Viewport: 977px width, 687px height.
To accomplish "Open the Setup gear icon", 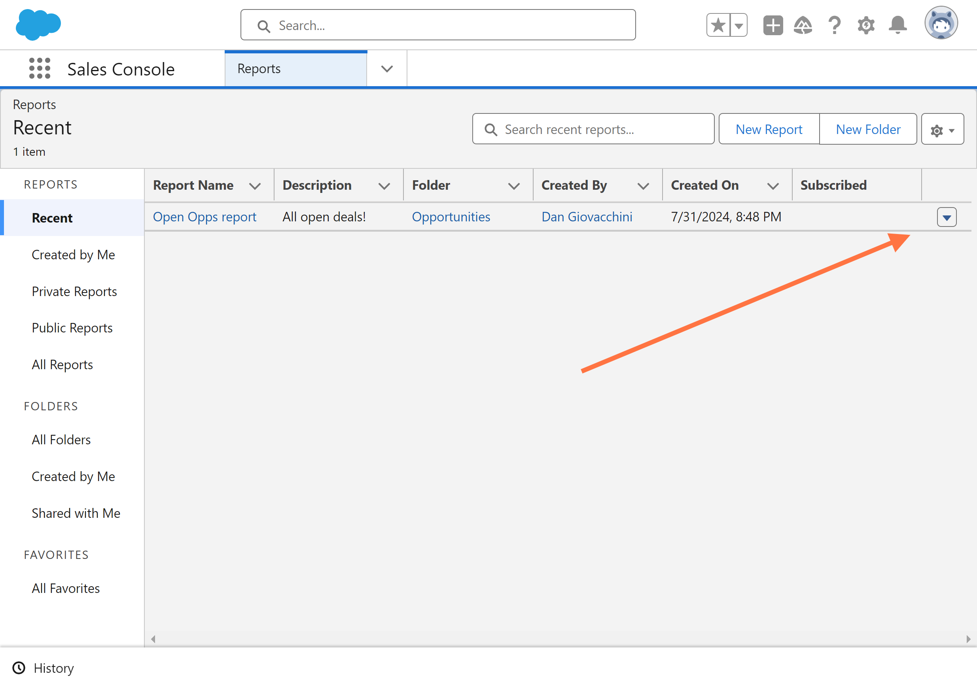I will 866,25.
